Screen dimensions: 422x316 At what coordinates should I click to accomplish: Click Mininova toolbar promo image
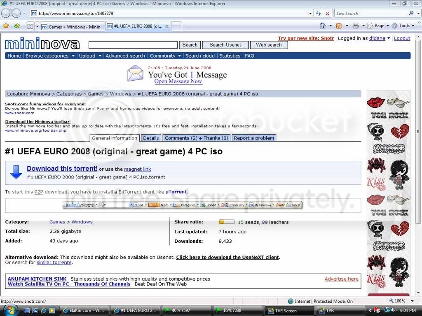click(x=183, y=205)
